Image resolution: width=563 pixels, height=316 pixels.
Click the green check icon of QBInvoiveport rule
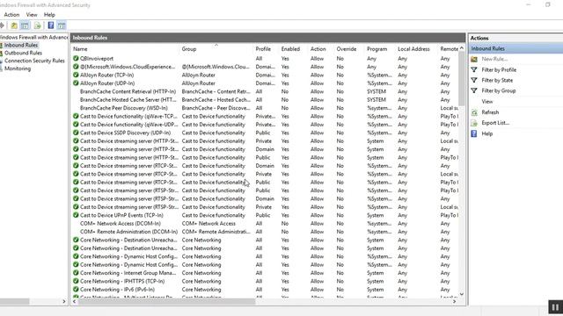pos(76,58)
